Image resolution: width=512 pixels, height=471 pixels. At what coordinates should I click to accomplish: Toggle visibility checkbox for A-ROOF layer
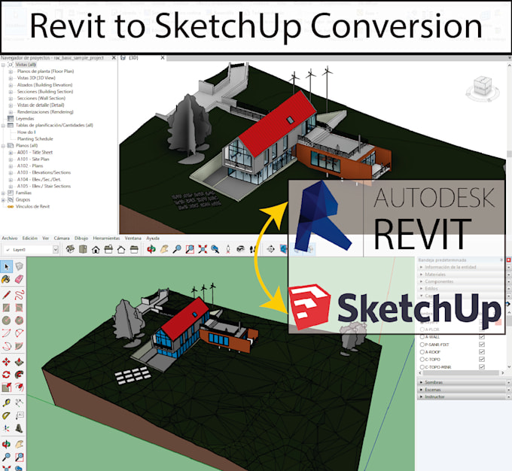click(482, 351)
